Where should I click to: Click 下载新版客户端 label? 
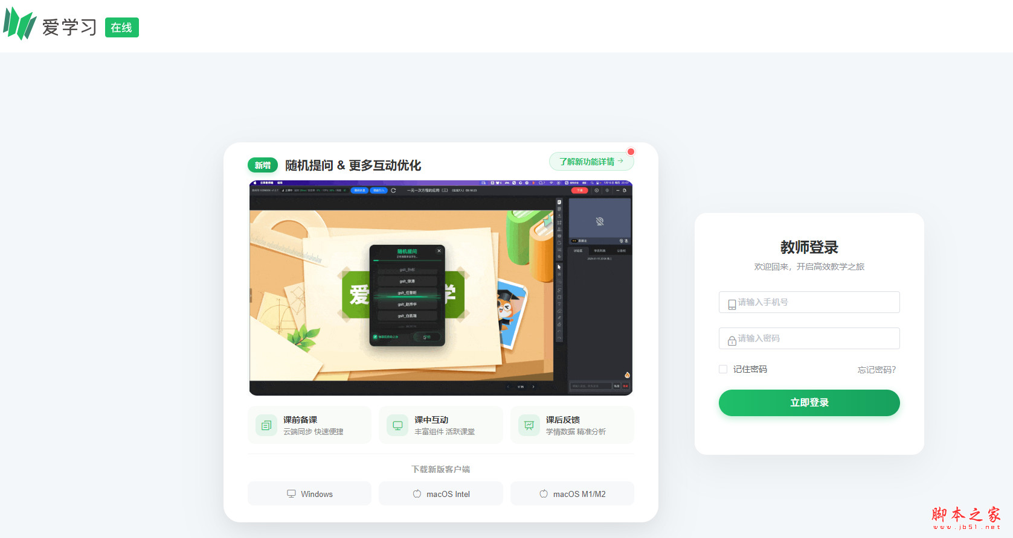(x=441, y=469)
